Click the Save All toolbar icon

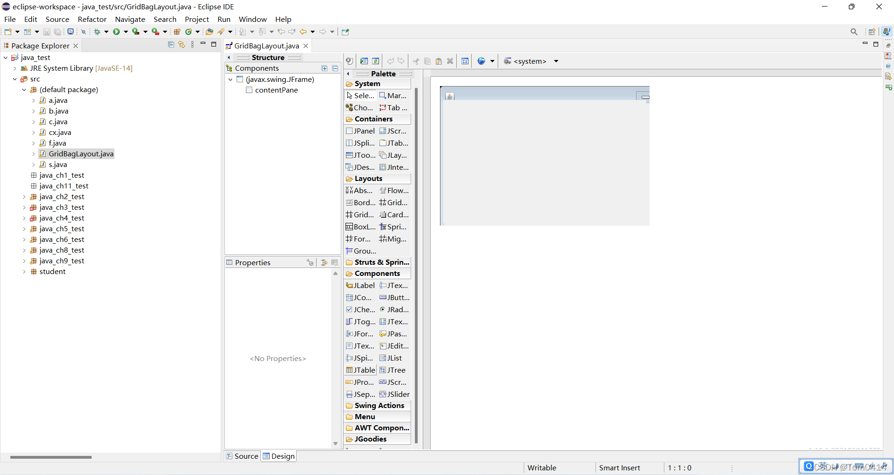tap(57, 32)
